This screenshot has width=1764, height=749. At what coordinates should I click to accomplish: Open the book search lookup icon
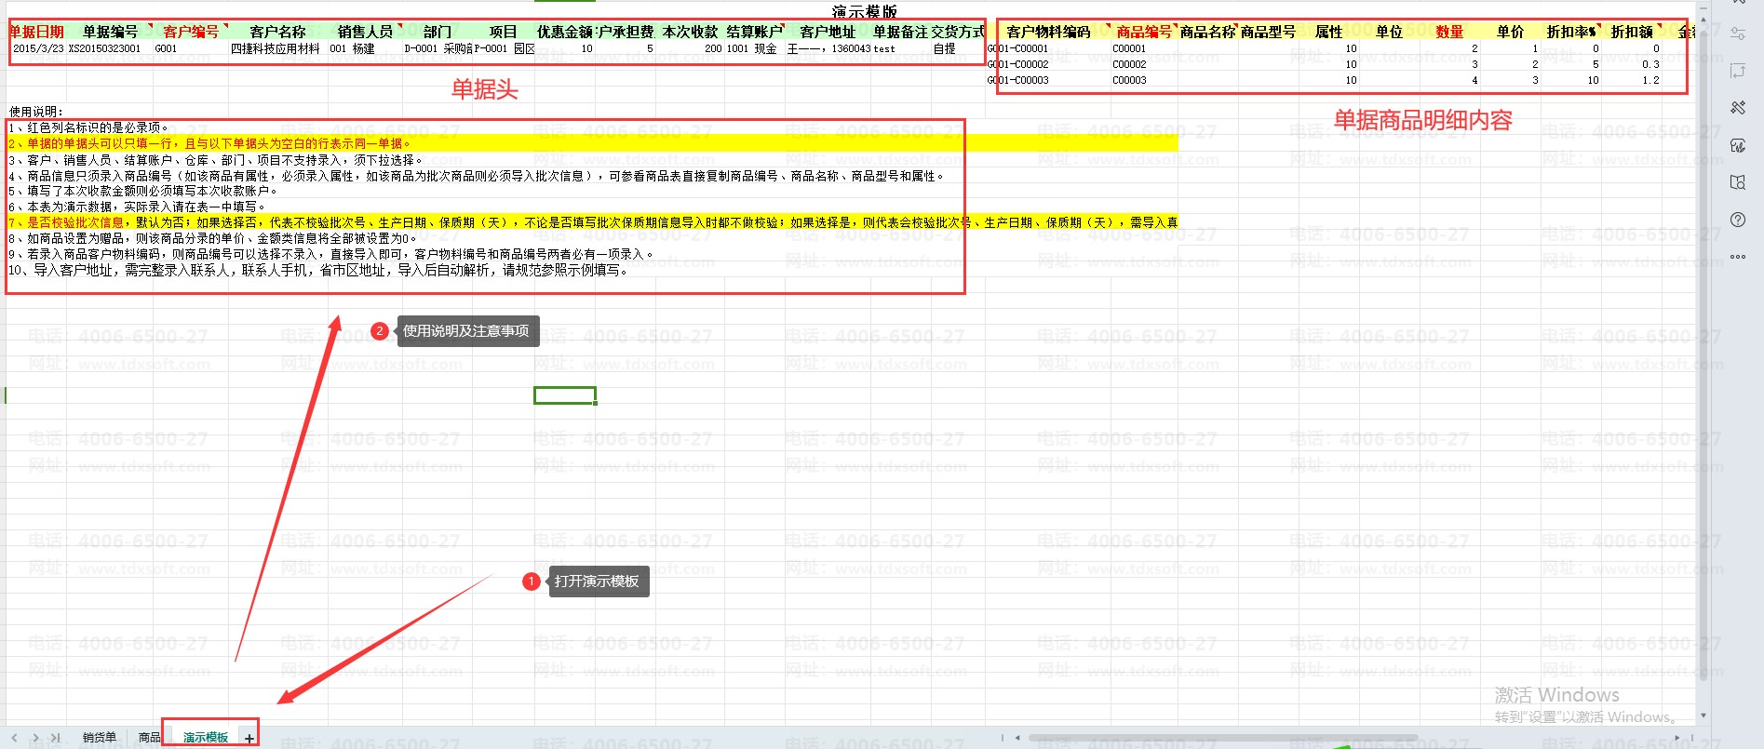1737,182
